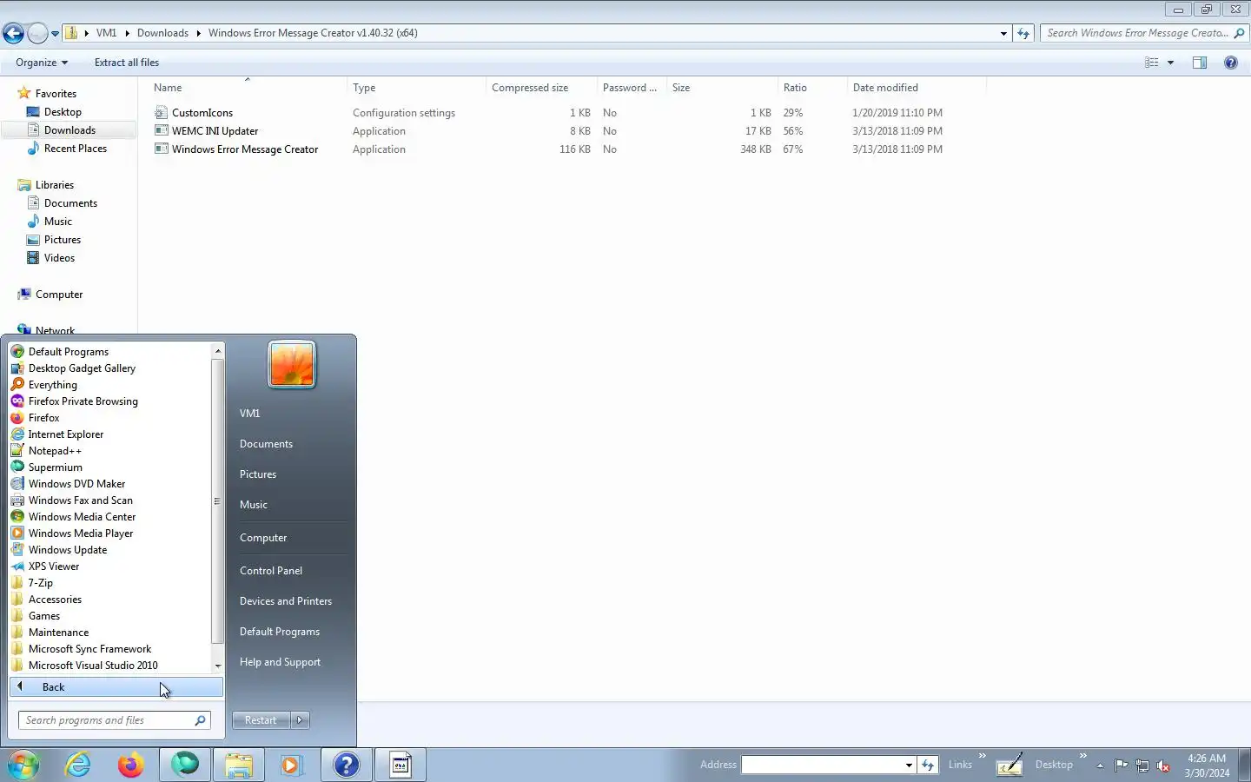Expand Microsoft Visual Studio 2010 folder
This screenshot has width=1251, height=782.
tap(93, 666)
